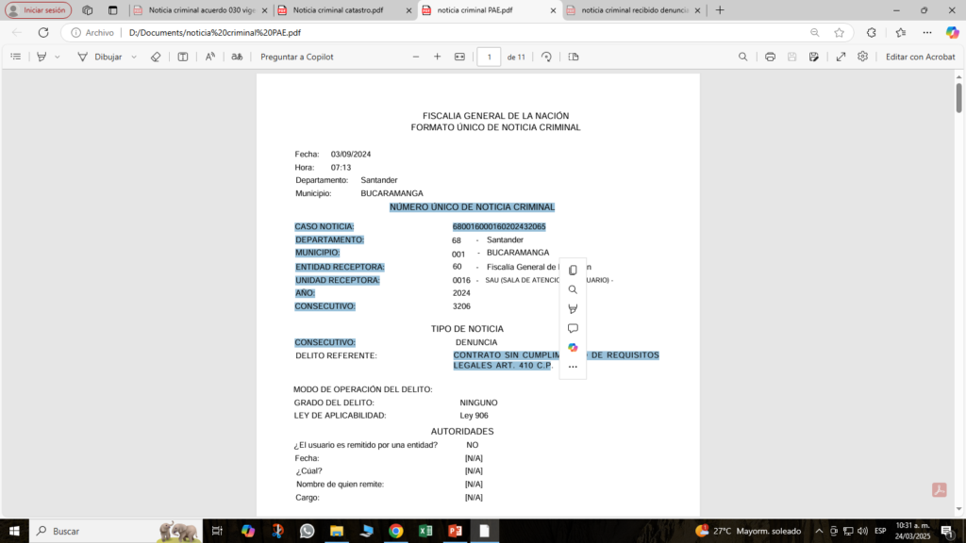
Task: Open PDF viewer settings gear
Action: (862, 57)
